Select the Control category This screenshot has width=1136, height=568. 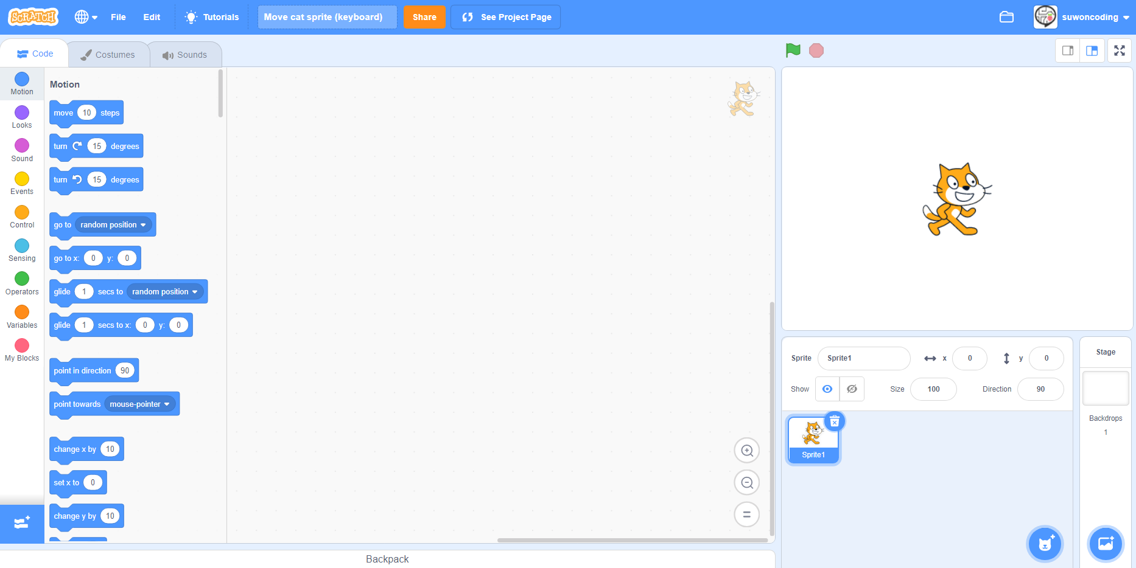tap(22, 217)
